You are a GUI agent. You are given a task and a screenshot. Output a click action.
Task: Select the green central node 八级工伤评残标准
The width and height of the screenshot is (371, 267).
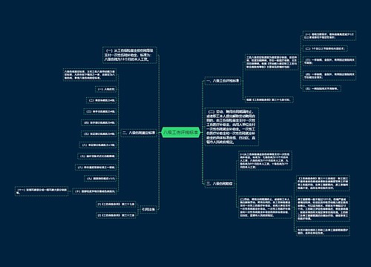pyautogui.click(x=181, y=133)
